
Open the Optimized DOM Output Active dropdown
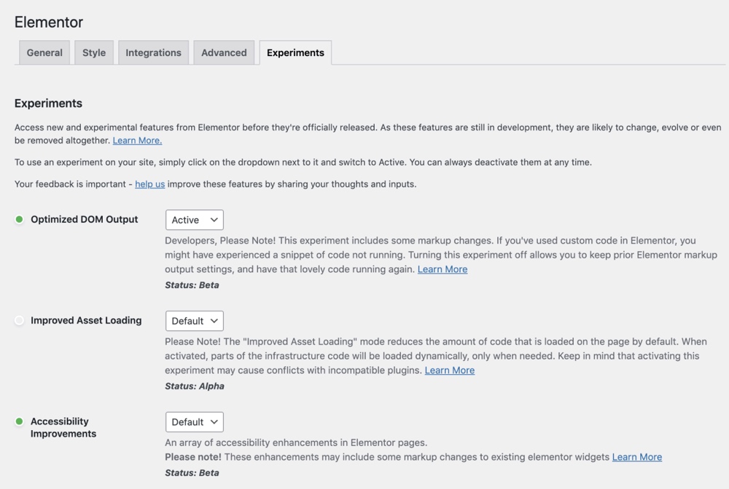194,220
